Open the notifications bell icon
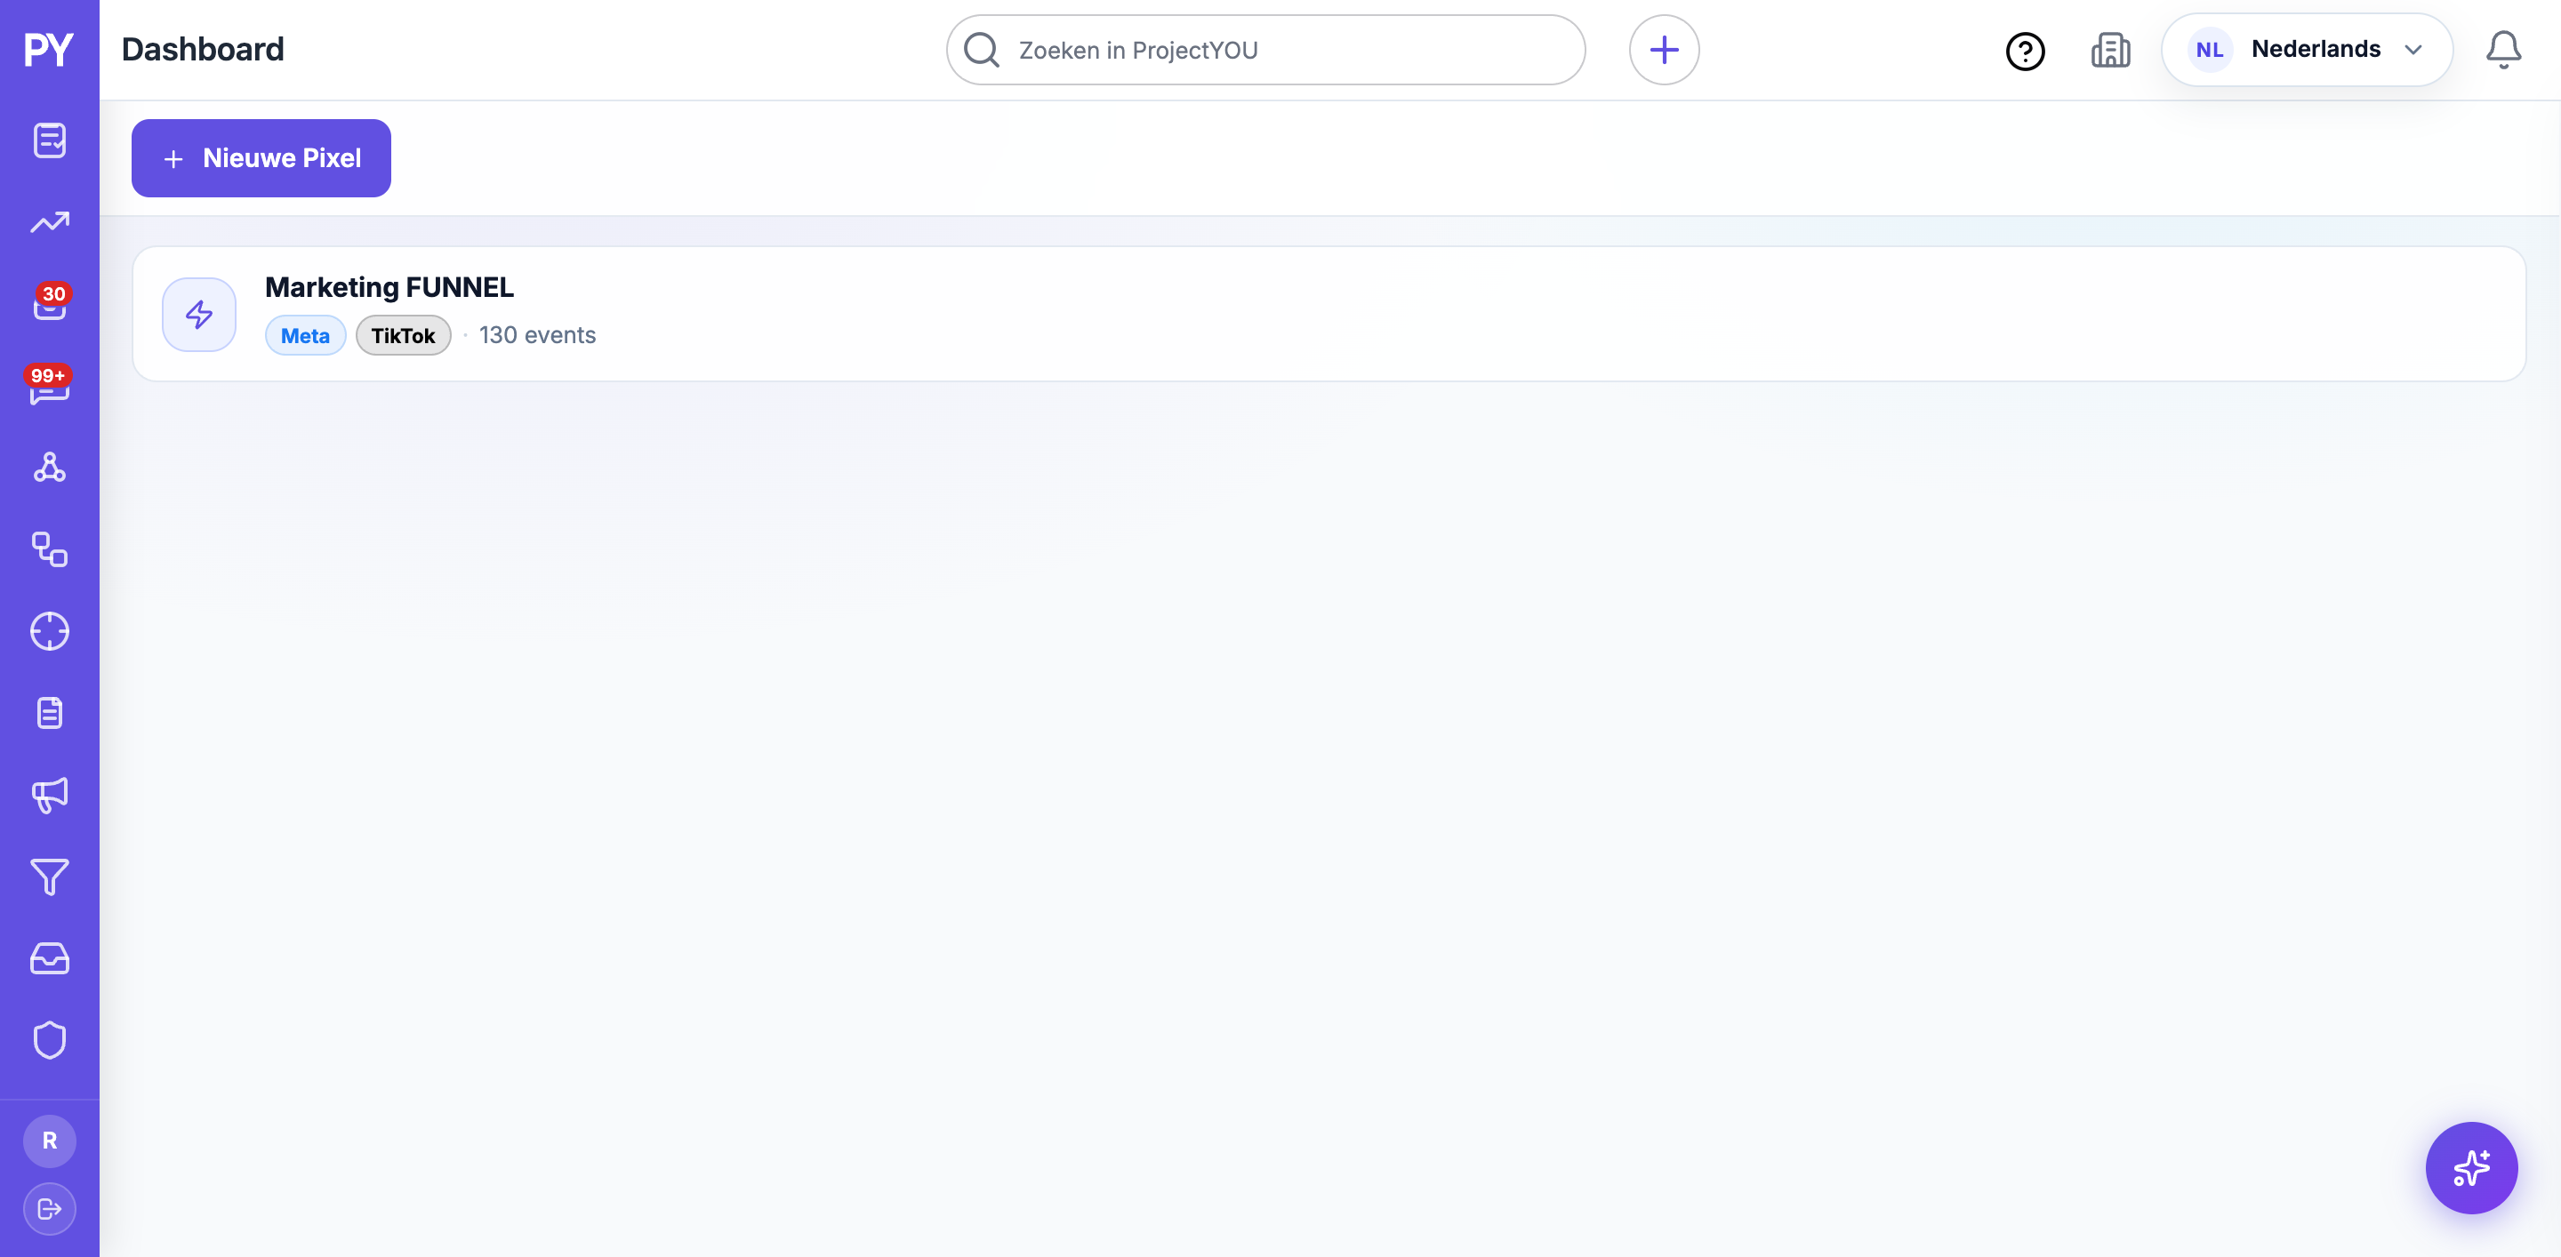 click(x=2503, y=50)
